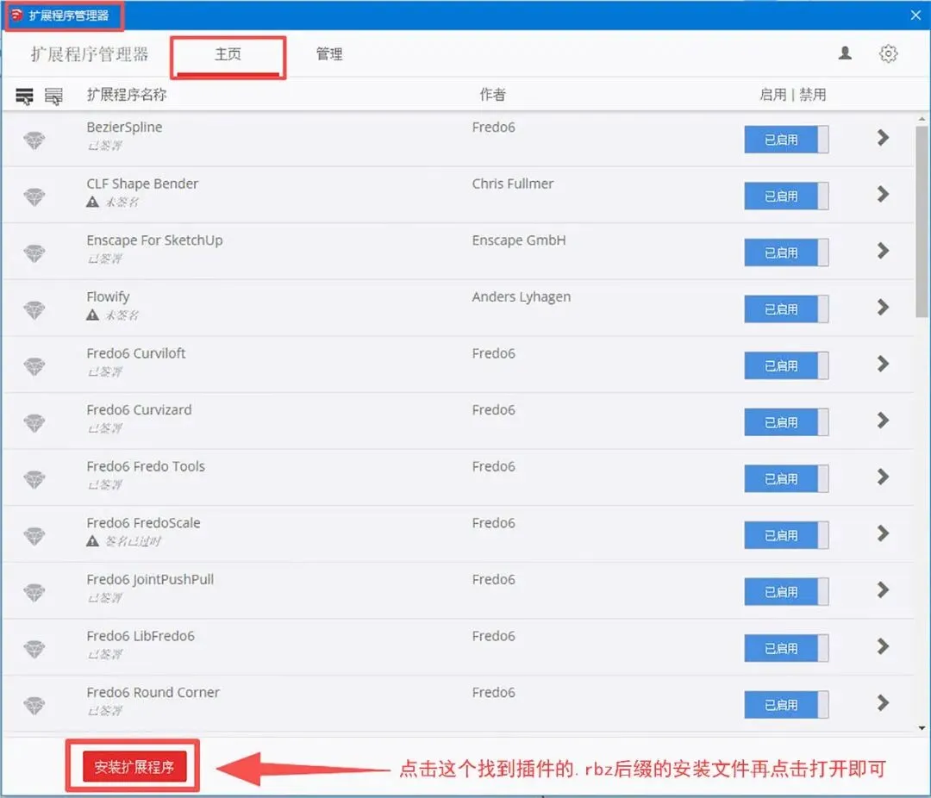Viewport: 931px width, 798px height.
Task: Expand details for Enscape For SketchUp
Action: pyautogui.click(x=883, y=251)
